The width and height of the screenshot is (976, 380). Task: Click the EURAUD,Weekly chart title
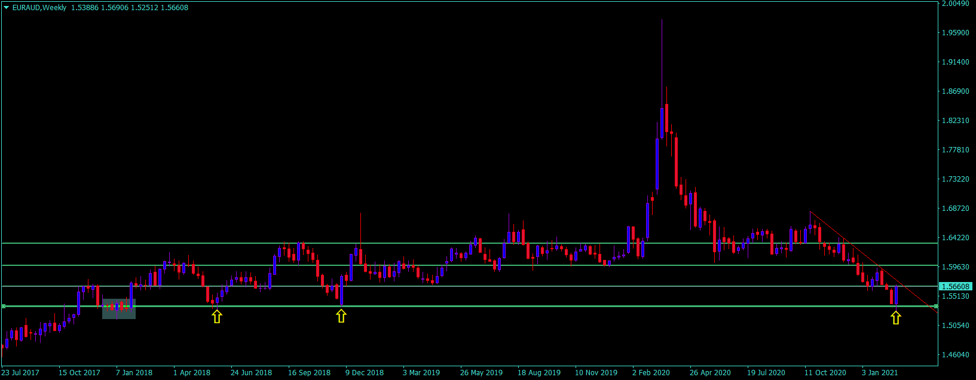[39, 8]
